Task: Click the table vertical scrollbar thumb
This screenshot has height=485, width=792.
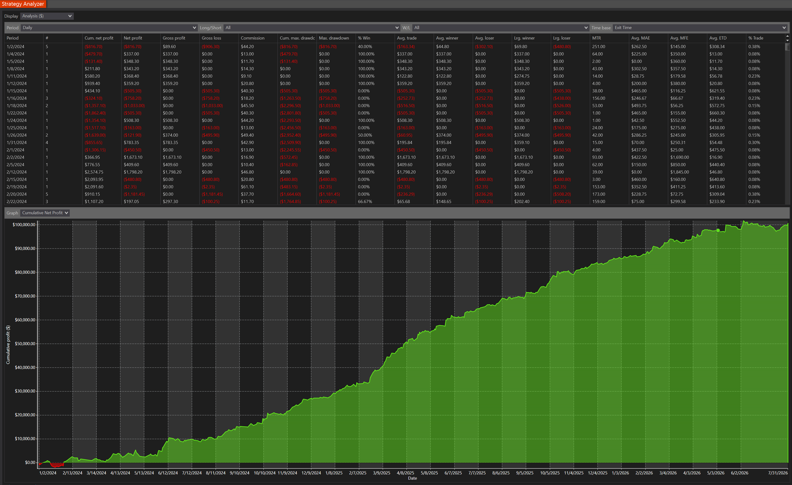Action: pos(787,47)
